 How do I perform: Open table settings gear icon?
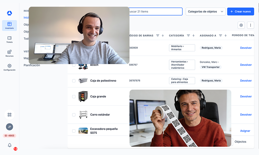tap(241, 25)
